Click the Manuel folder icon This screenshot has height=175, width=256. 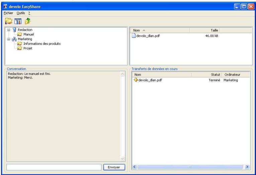pyautogui.click(x=20, y=34)
